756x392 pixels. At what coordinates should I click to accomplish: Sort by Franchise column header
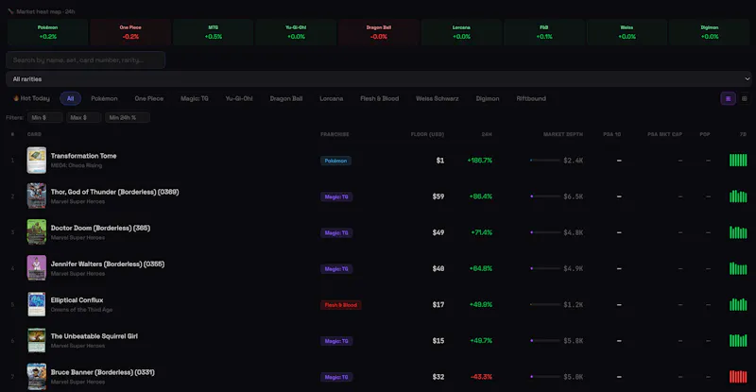point(335,134)
